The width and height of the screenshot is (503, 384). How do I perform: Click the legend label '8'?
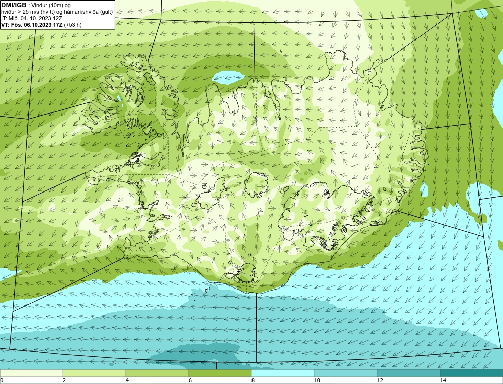253,380
